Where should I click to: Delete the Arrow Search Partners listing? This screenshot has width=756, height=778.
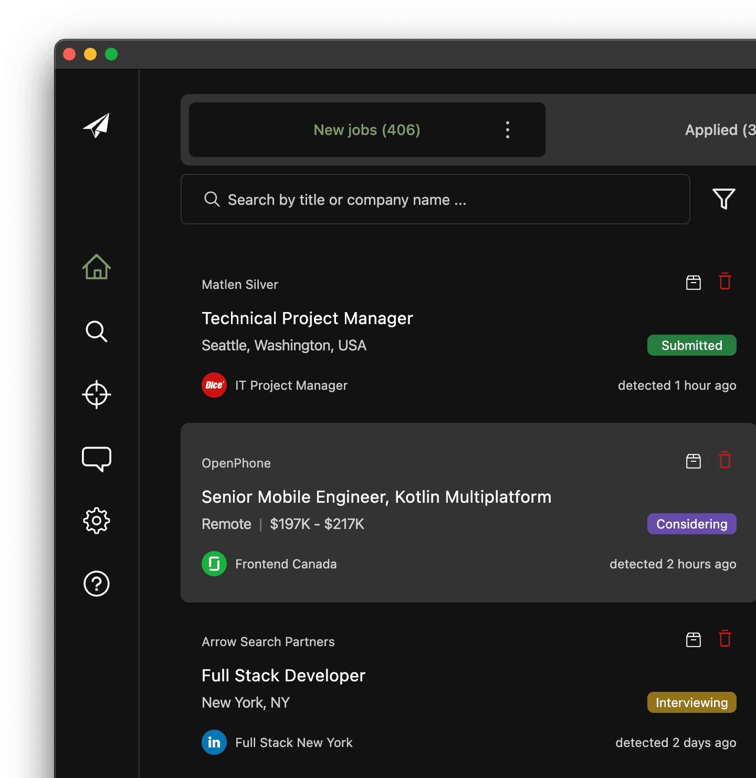click(725, 639)
